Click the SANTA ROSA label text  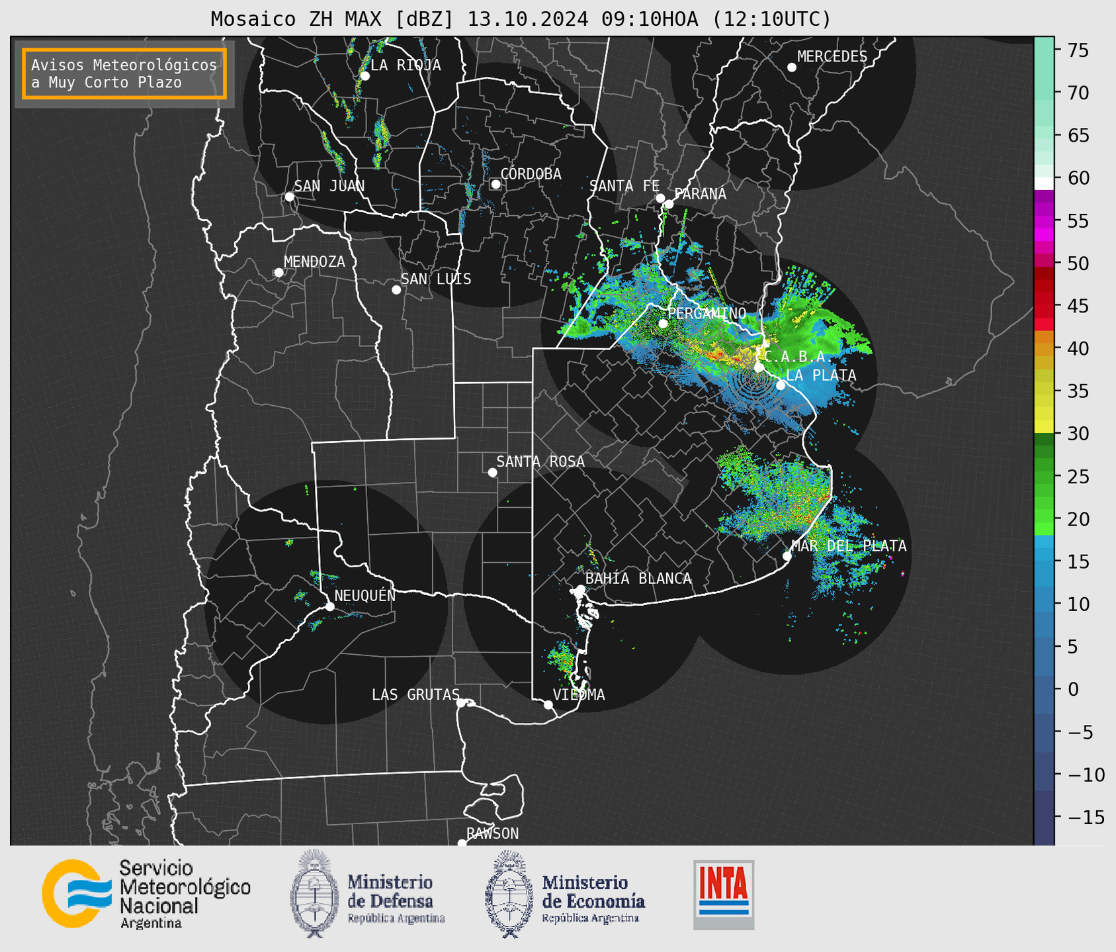(540, 461)
